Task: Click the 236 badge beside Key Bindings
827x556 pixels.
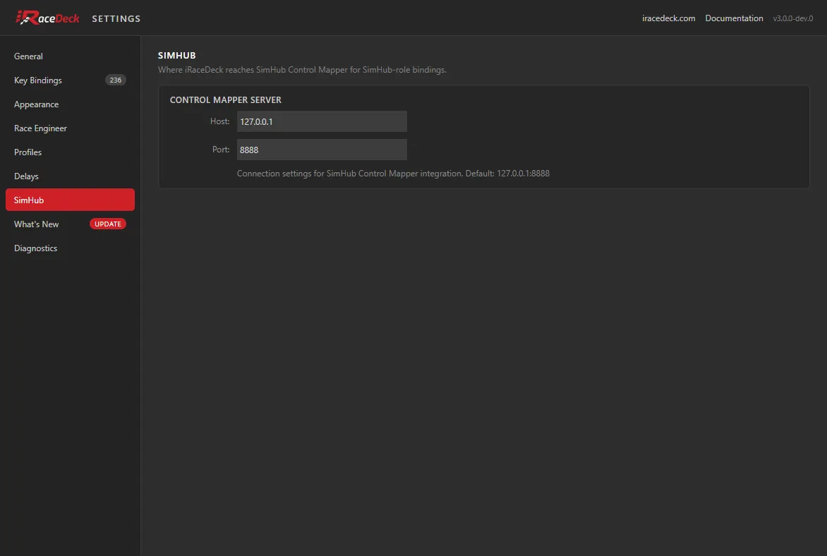Action: pyautogui.click(x=116, y=80)
